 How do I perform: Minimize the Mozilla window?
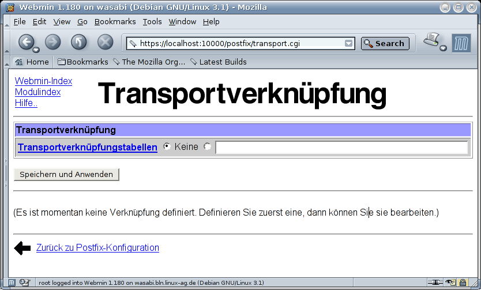445,7
